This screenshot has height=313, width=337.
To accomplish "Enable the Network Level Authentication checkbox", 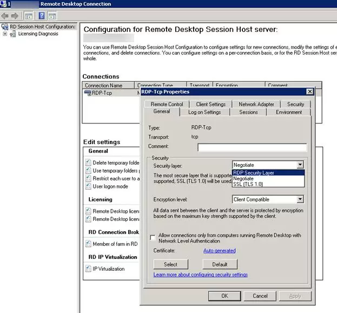I will coord(154,237).
